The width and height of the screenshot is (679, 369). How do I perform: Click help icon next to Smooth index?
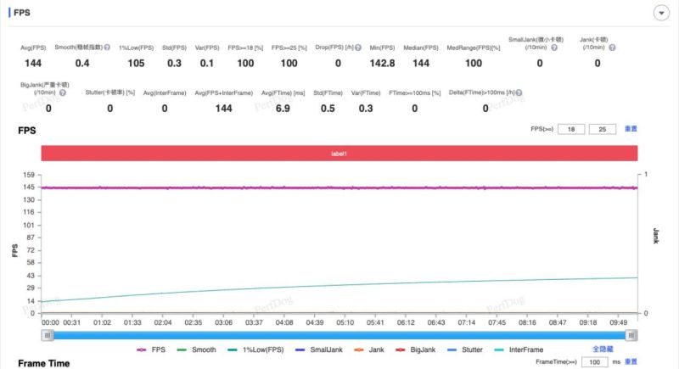coord(107,48)
